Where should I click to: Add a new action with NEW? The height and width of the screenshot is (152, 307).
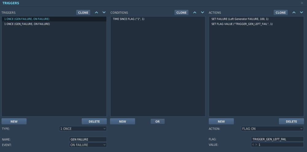pos(221,121)
